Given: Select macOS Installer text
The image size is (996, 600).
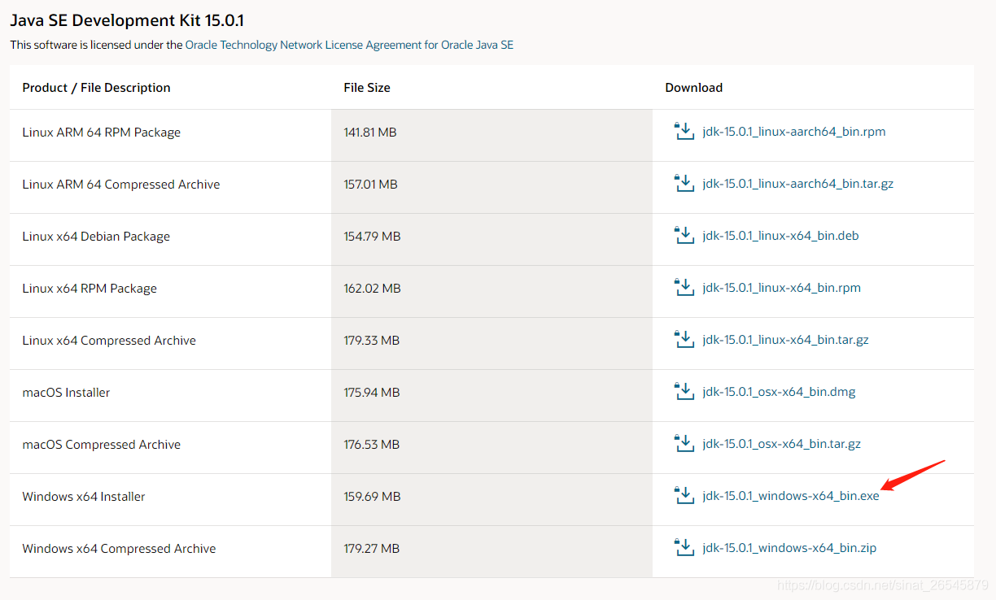Looking at the screenshot, I should pyautogui.click(x=66, y=393).
